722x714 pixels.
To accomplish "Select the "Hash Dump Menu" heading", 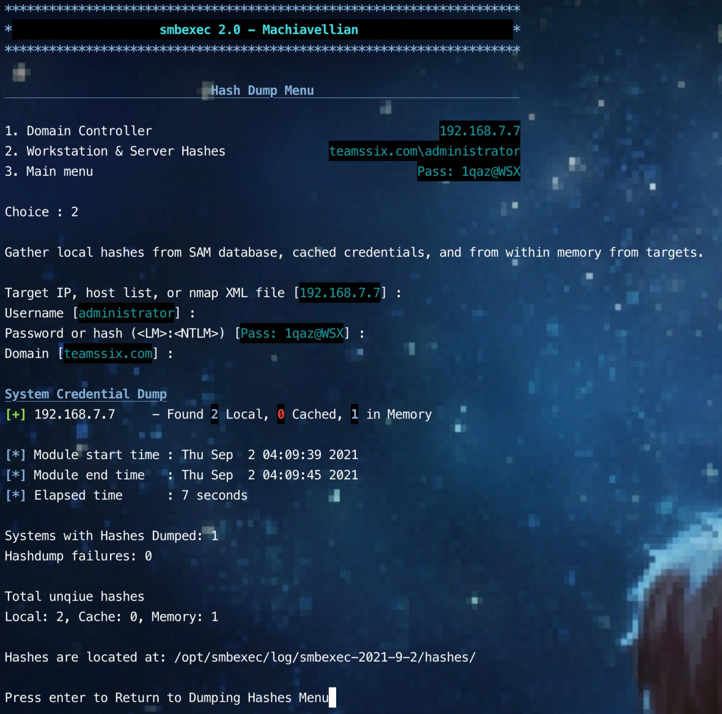I will point(262,90).
